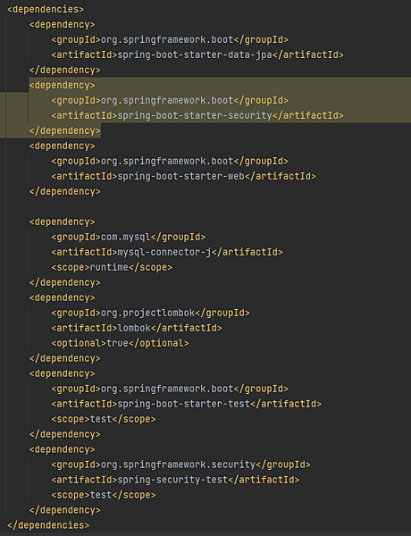
Task: Click groupId line above spring-boot-starter-data-jpa
Action: coord(170,39)
